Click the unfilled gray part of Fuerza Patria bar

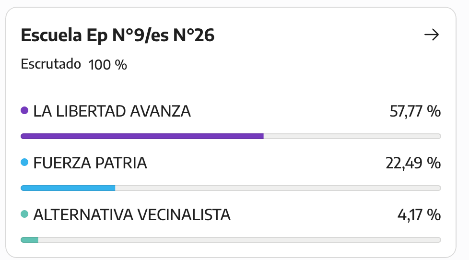(x=278, y=188)
